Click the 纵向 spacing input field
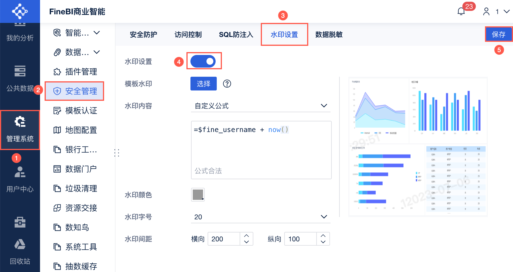This screenshot has height=272, width=513. tap(301, 239)
